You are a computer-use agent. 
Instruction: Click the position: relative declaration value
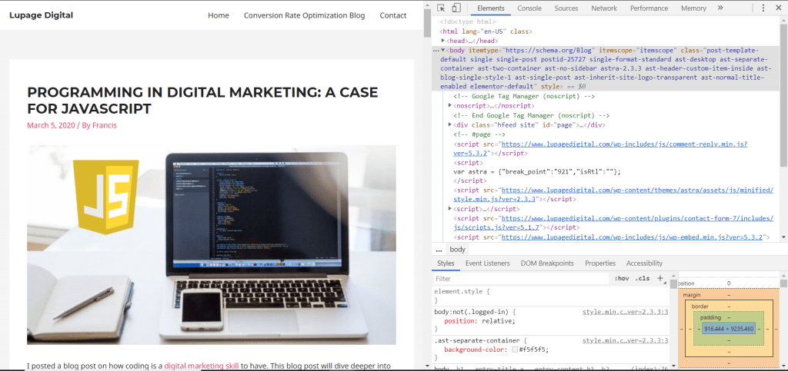tap(499, 321)
